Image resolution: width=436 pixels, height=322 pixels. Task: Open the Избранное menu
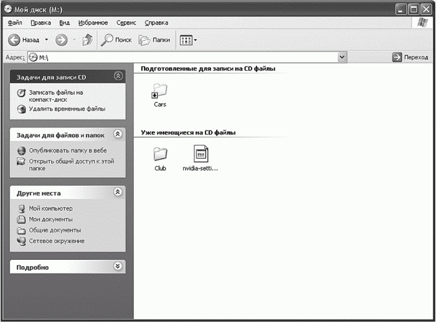(x=93, y=23)
